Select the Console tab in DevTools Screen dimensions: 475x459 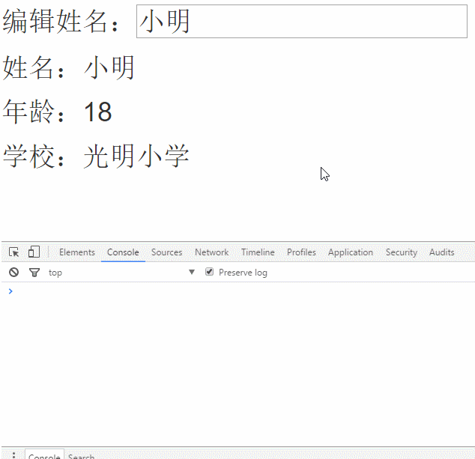click(x=123, y=252)
